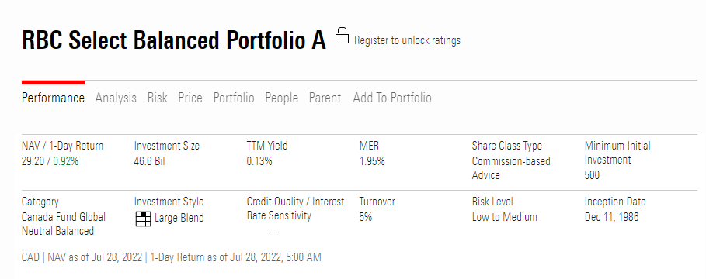The image size is (706, 279).
Task: Click the Low to Medium risk level
Action: point(504,217)
